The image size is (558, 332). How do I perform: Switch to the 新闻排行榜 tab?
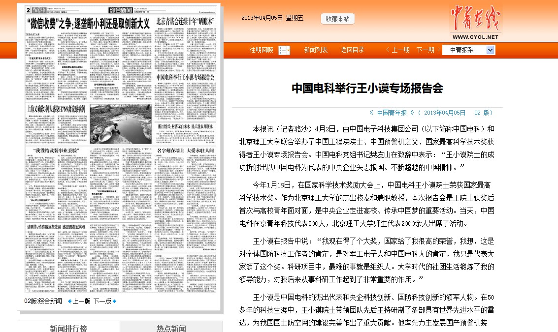68,328
